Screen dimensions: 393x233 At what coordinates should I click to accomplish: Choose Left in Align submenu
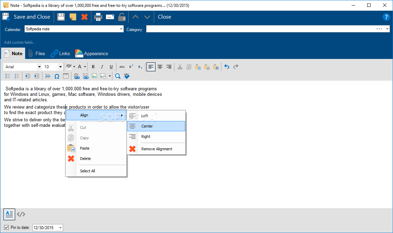pyautogui.click(x=156, y=116)
